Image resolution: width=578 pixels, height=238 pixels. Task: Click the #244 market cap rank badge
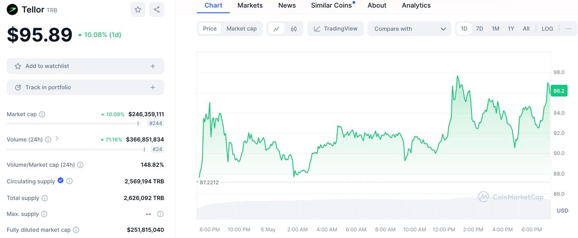(156, 123)
